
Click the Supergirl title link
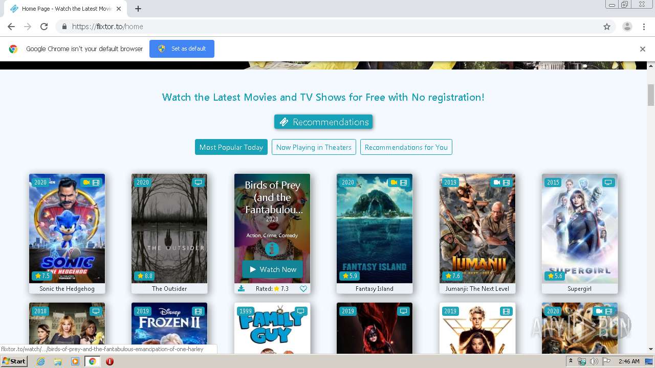coord(580,289)
